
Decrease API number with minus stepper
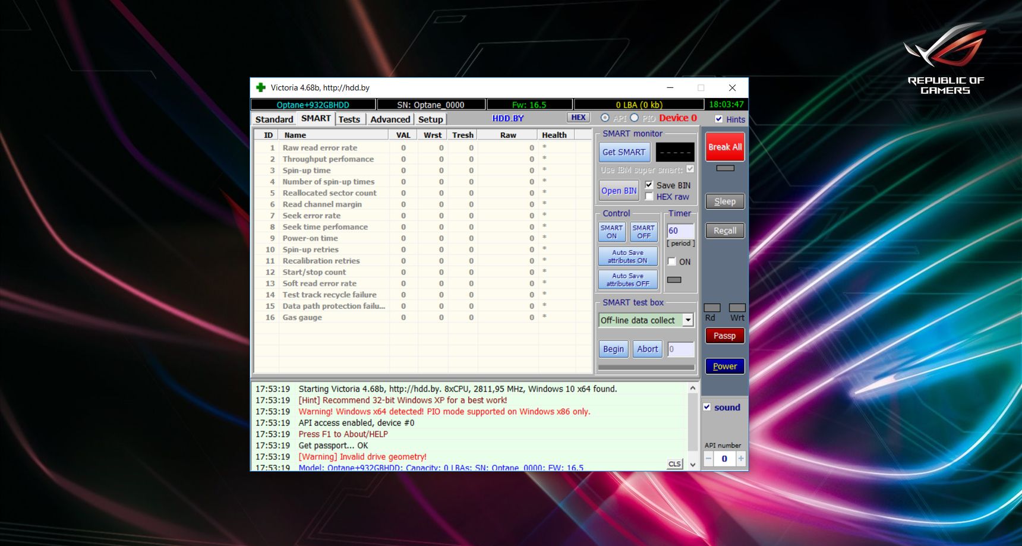pyautogui.click(x=708, y=459)
